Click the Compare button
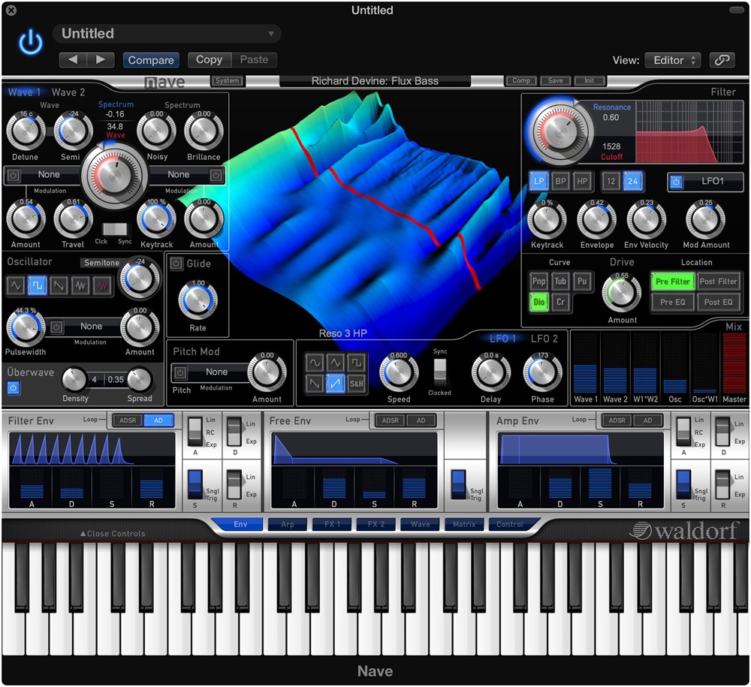This screenshot has height=687, width=751. tap(151, 60)
